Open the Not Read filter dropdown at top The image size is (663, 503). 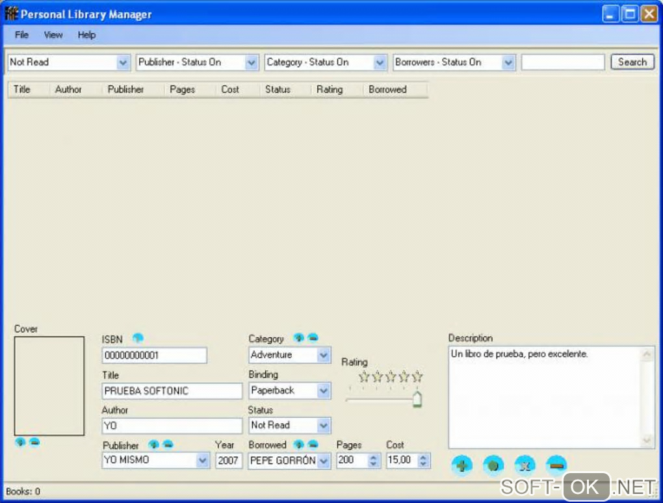123,62
